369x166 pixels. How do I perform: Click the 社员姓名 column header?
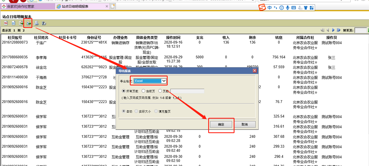coord(41,38)
